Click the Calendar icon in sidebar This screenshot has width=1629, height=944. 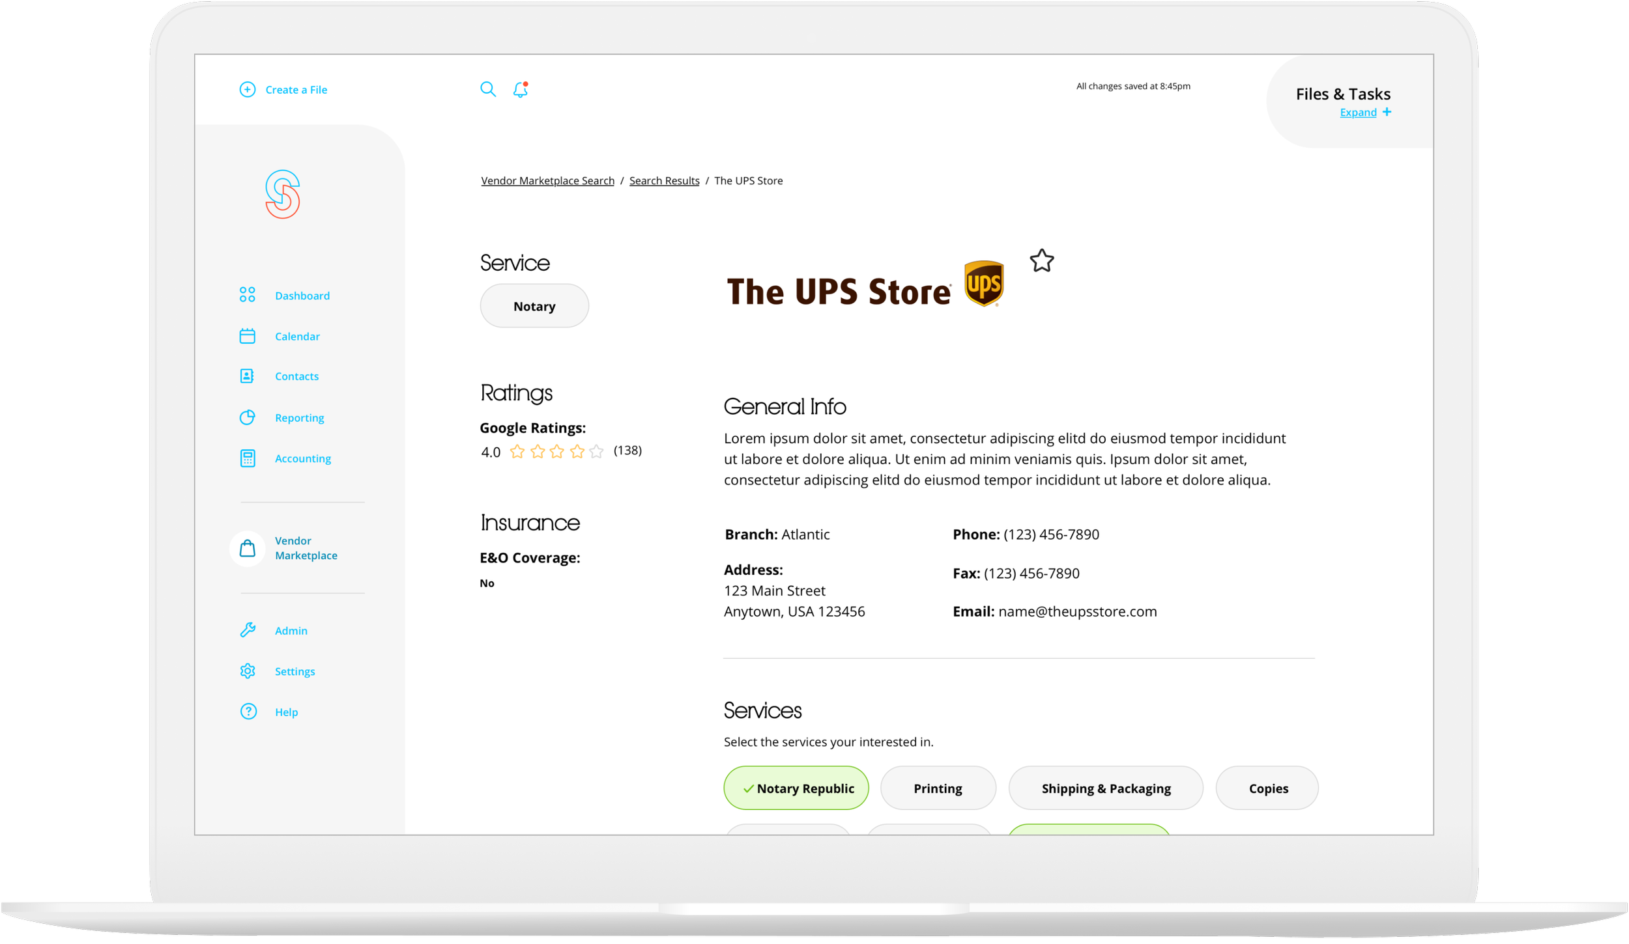pos(248,336)
